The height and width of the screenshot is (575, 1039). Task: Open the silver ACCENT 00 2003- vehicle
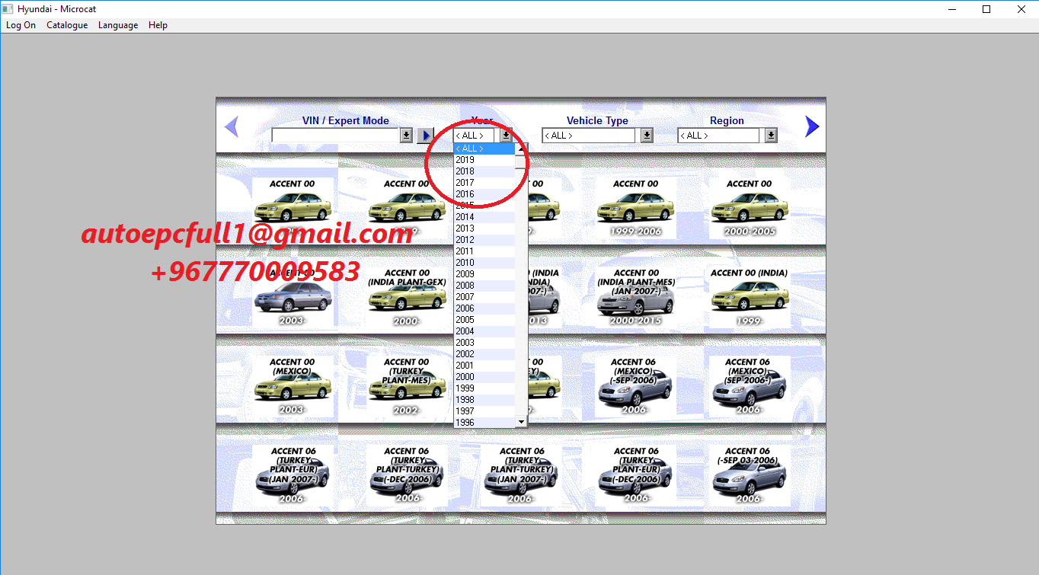click(x=293, y=296)
